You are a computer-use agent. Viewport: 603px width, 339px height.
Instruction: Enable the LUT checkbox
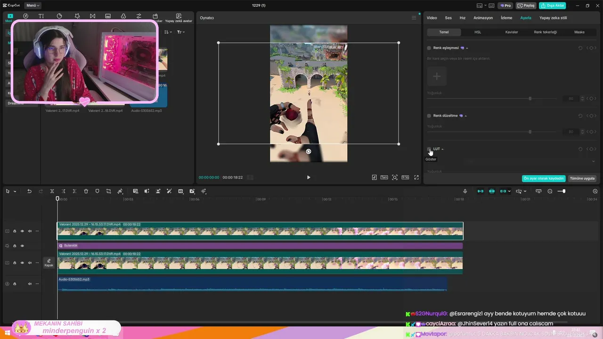pyautogui.click(x=429, y=149)
